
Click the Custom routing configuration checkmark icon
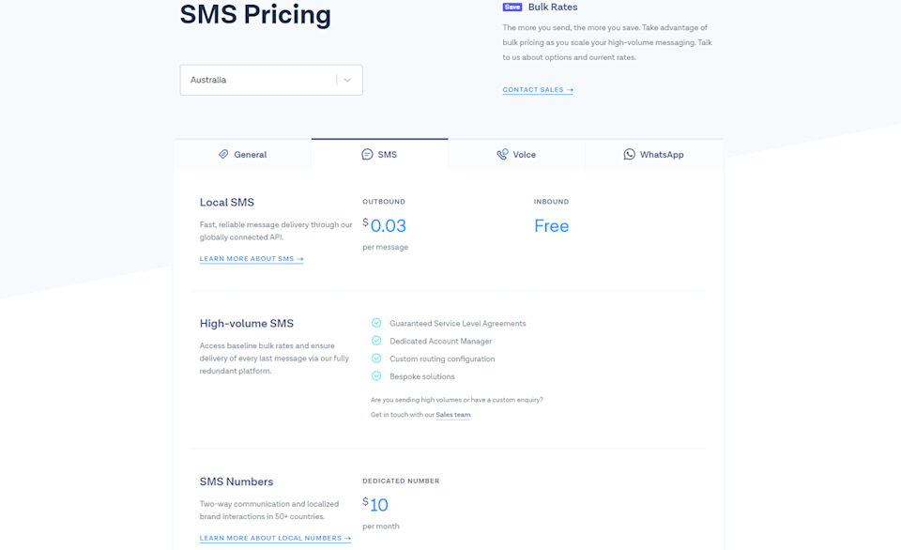pos(376,359)
